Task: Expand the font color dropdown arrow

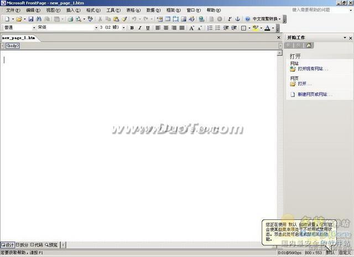Action: (273, 28)
